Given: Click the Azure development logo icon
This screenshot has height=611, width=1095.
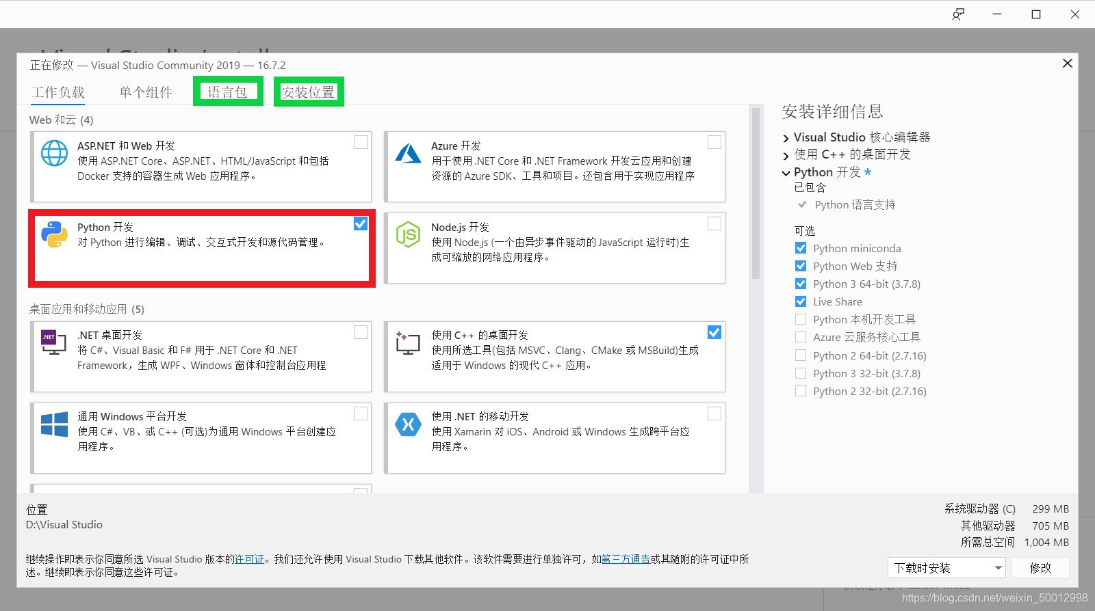Looking at the screenshot, I should [x=408, y=153].
